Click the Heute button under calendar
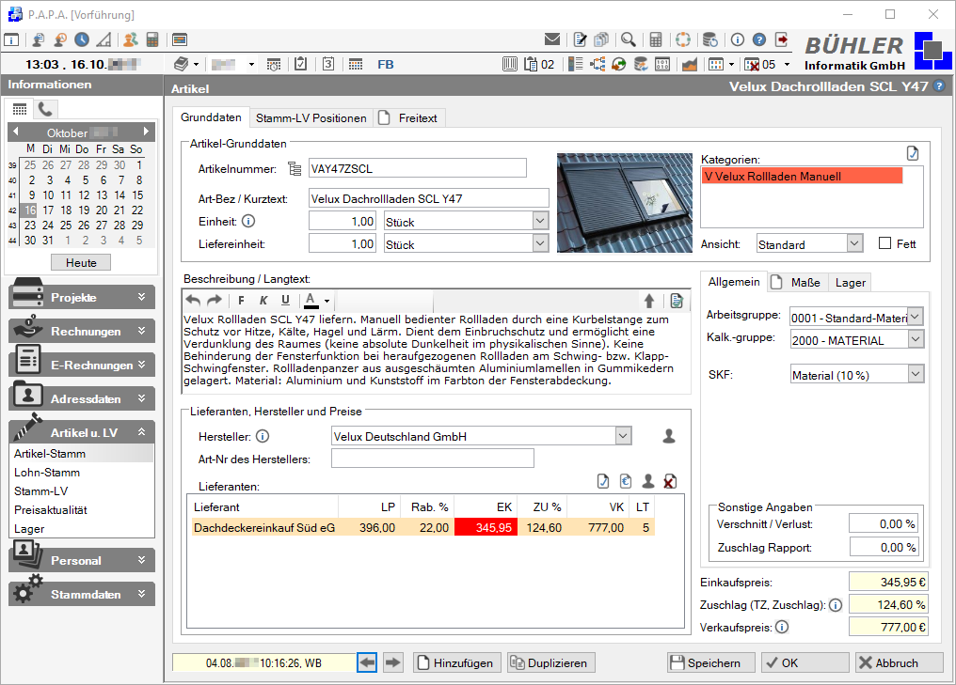The height and width of the screenshot is (685, 956). [x=81, y=262]
